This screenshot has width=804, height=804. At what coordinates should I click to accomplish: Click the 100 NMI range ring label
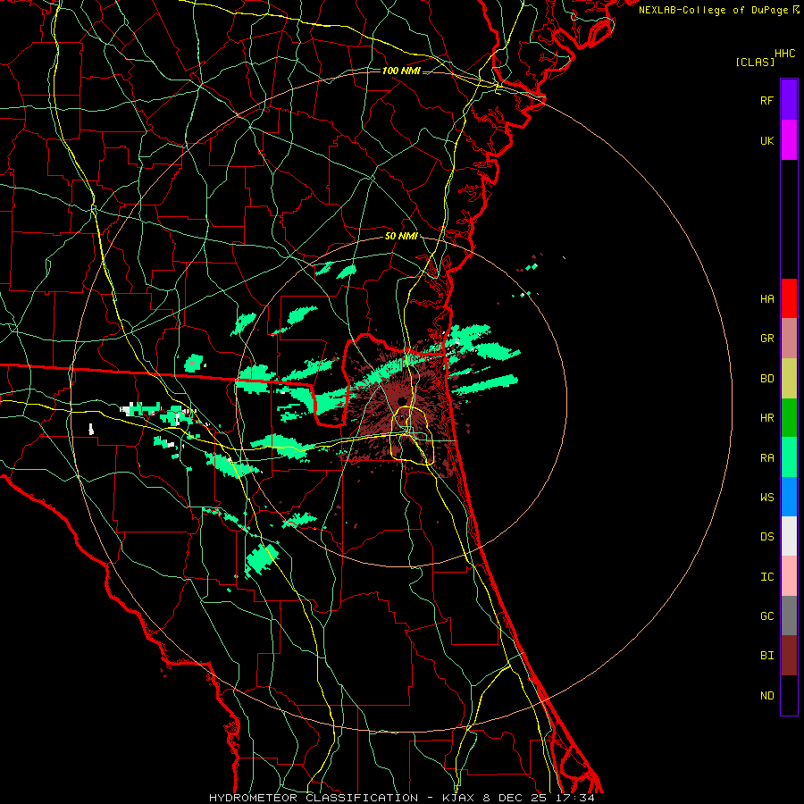[401, 71]
